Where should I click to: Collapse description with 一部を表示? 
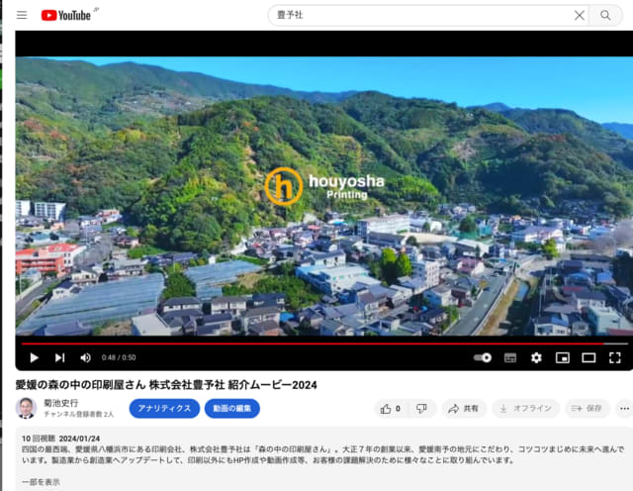41,482
